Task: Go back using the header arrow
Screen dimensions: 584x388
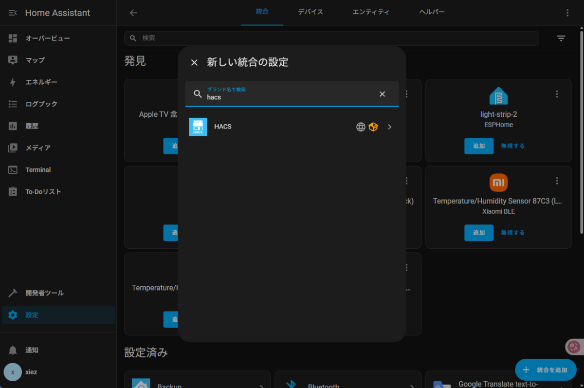Action: coord(133,13)
